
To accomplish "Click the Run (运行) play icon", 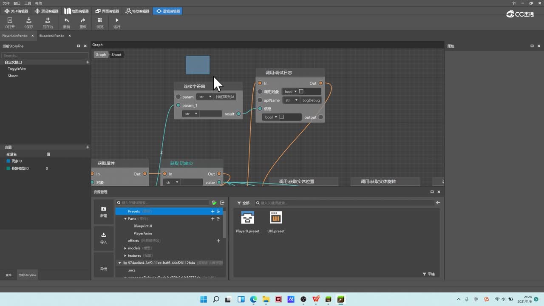I will click(x=117, y=20).
